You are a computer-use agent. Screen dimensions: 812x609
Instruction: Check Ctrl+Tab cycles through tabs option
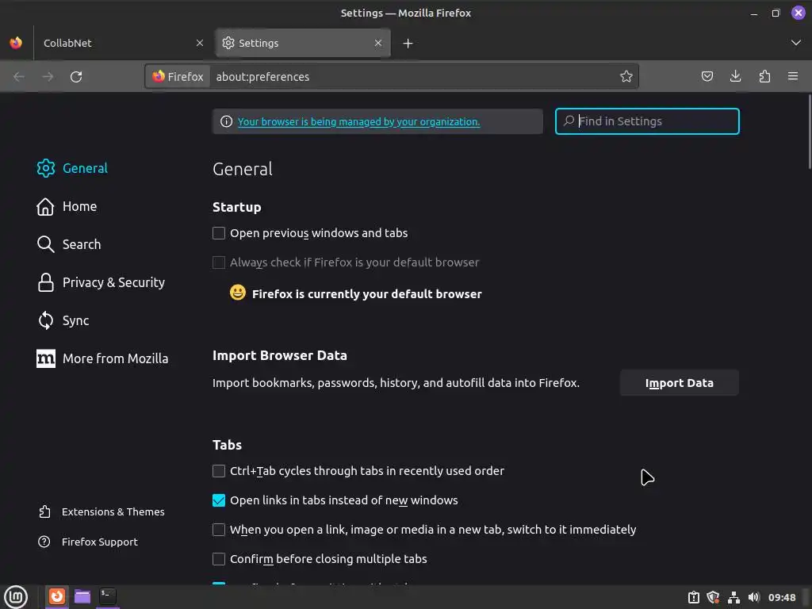tap(219, 471)
